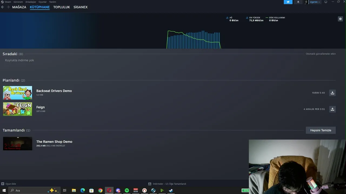Open the downloads settings gear
Image resolution: width=346 pixels, height=194 pixels.
(340, 19)
